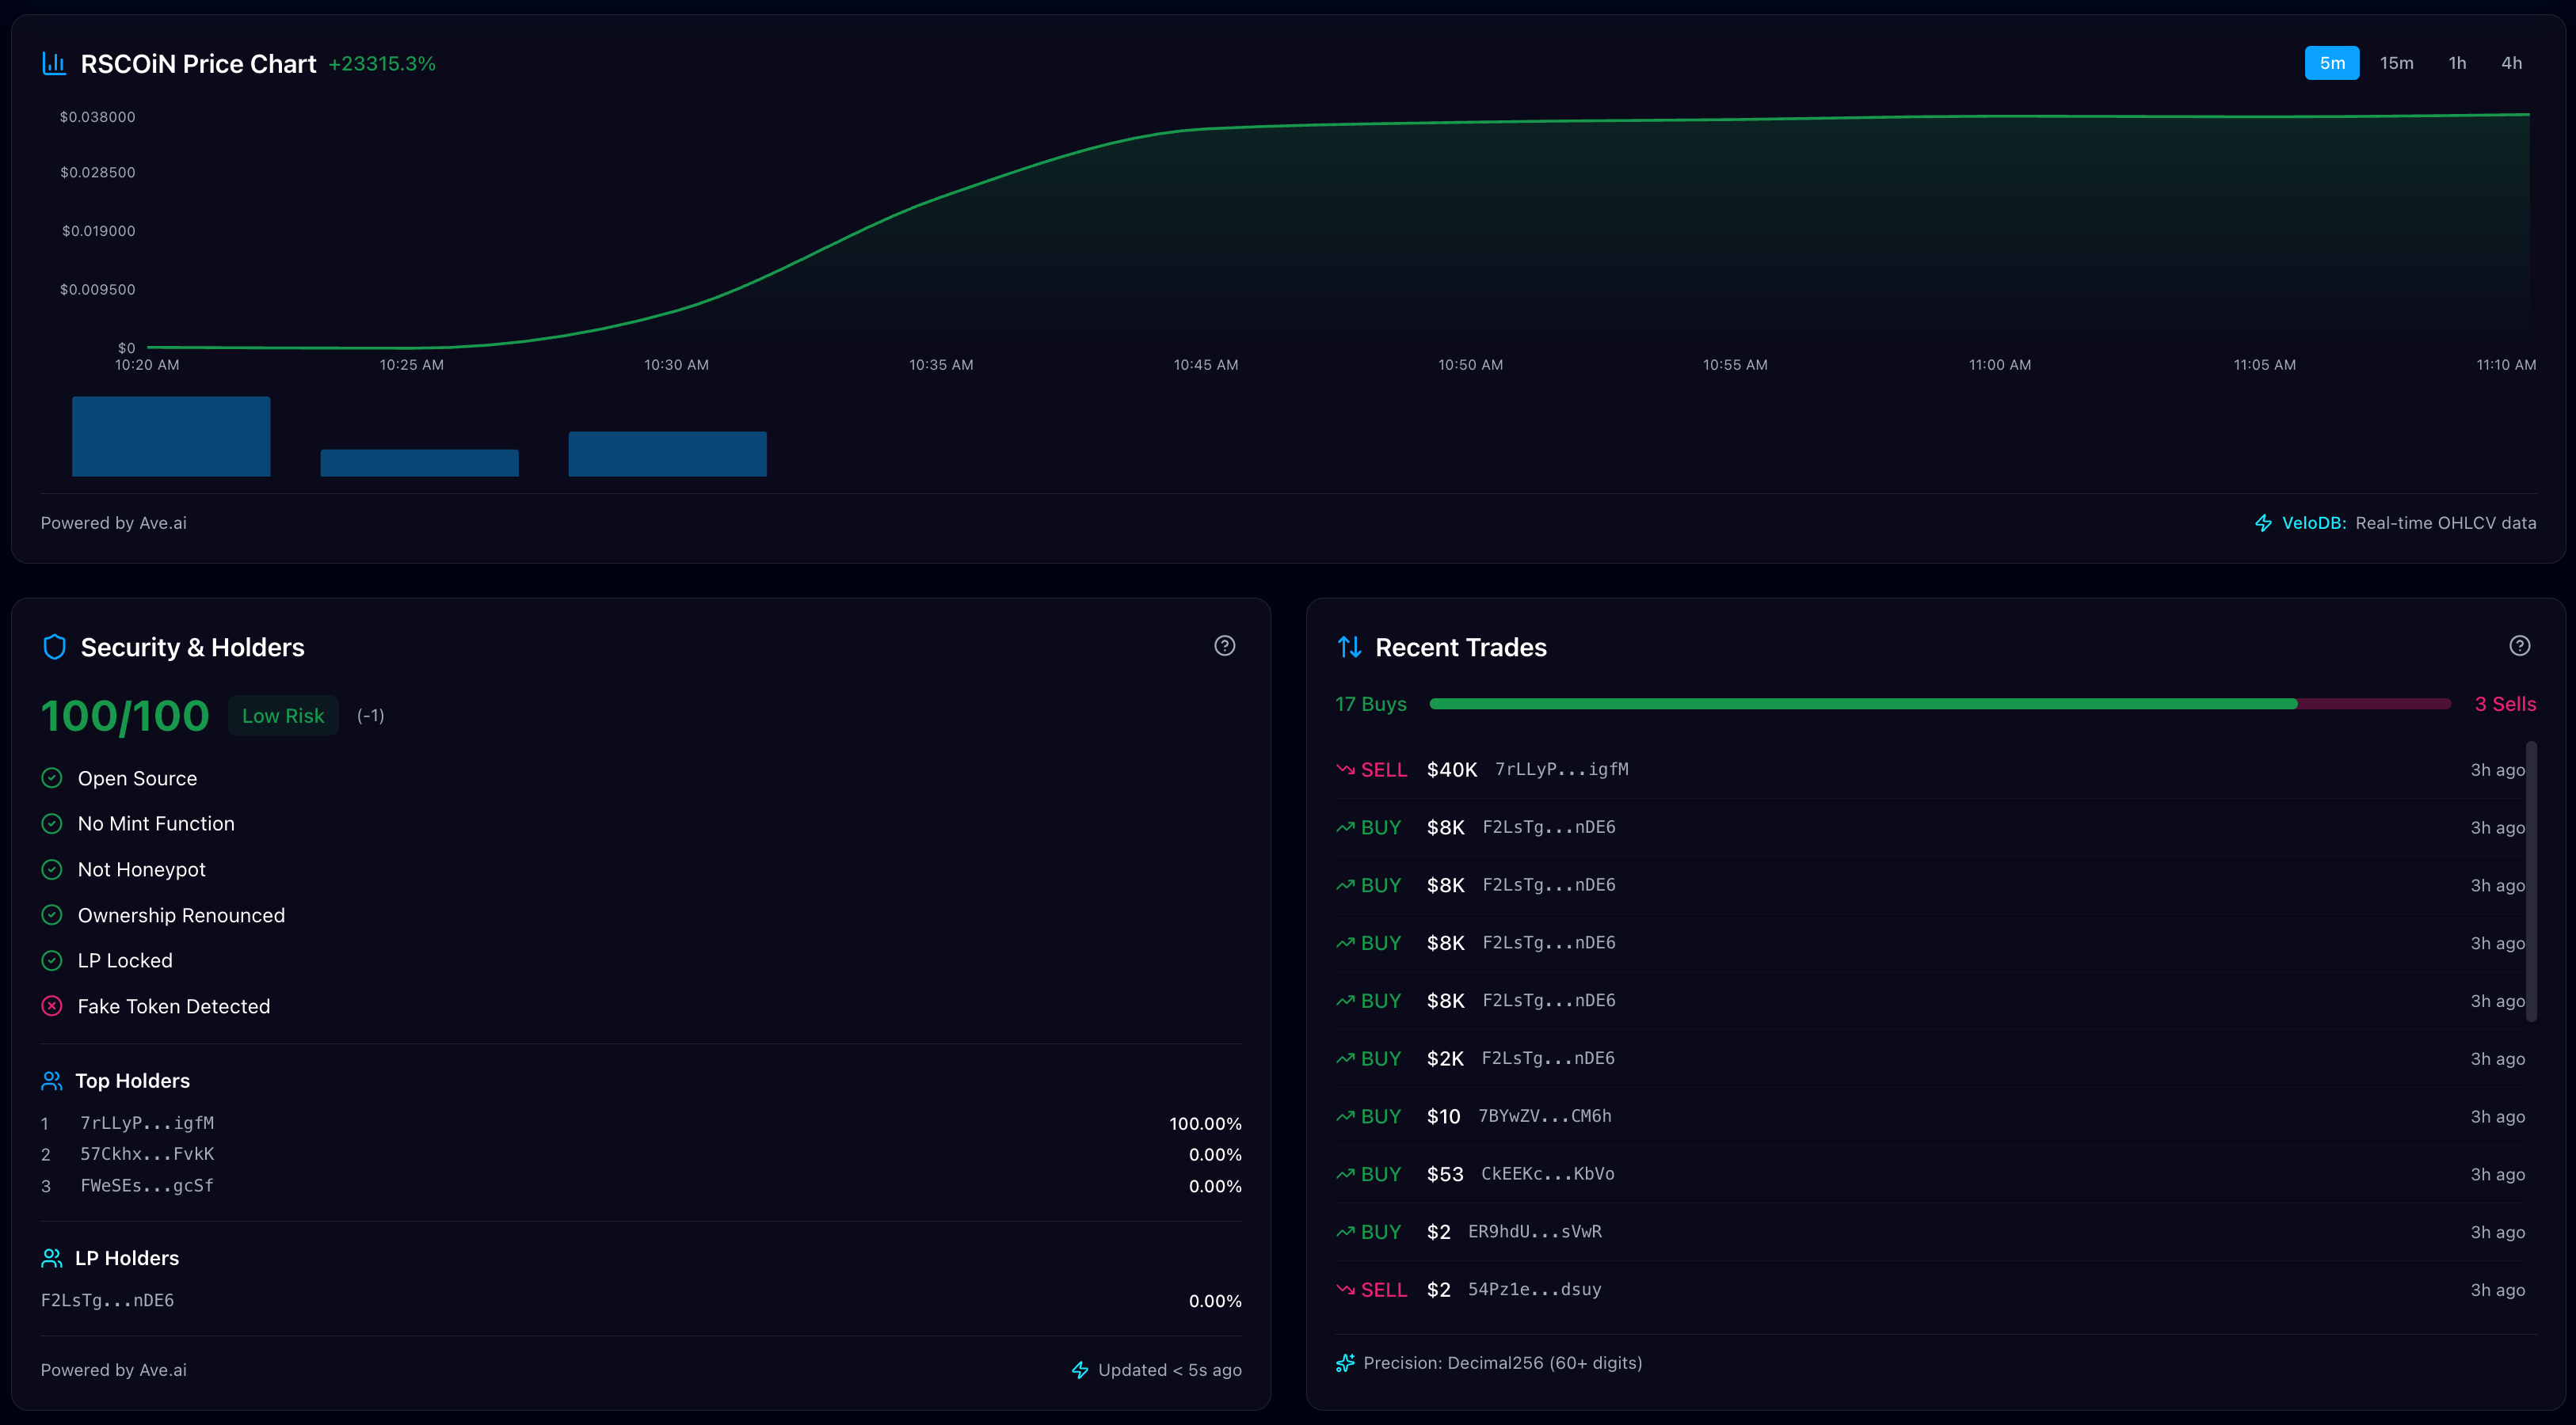The width and height of the screenshot is (2576, 1425).
Task: Click the red cross icon on Fake Token Detected
Action: click(x=52, y=1006)
